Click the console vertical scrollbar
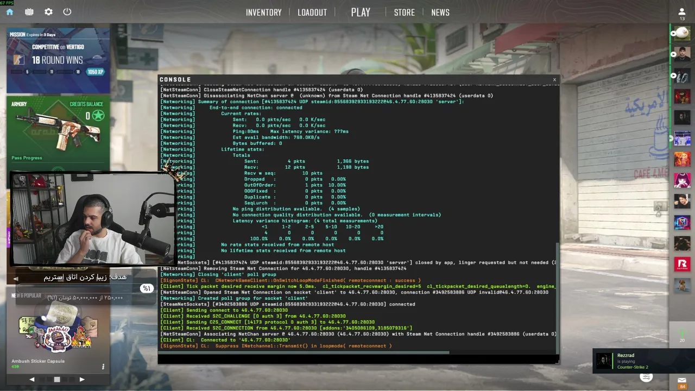The height and width of the screenshot is (391, 695). click(558, 298)
